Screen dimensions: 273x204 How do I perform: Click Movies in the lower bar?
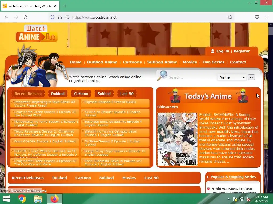pos(129,178)
